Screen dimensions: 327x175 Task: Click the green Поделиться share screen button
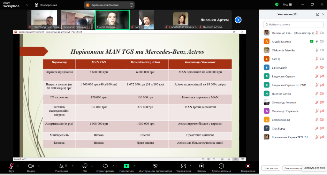click(x=126, y=168)
